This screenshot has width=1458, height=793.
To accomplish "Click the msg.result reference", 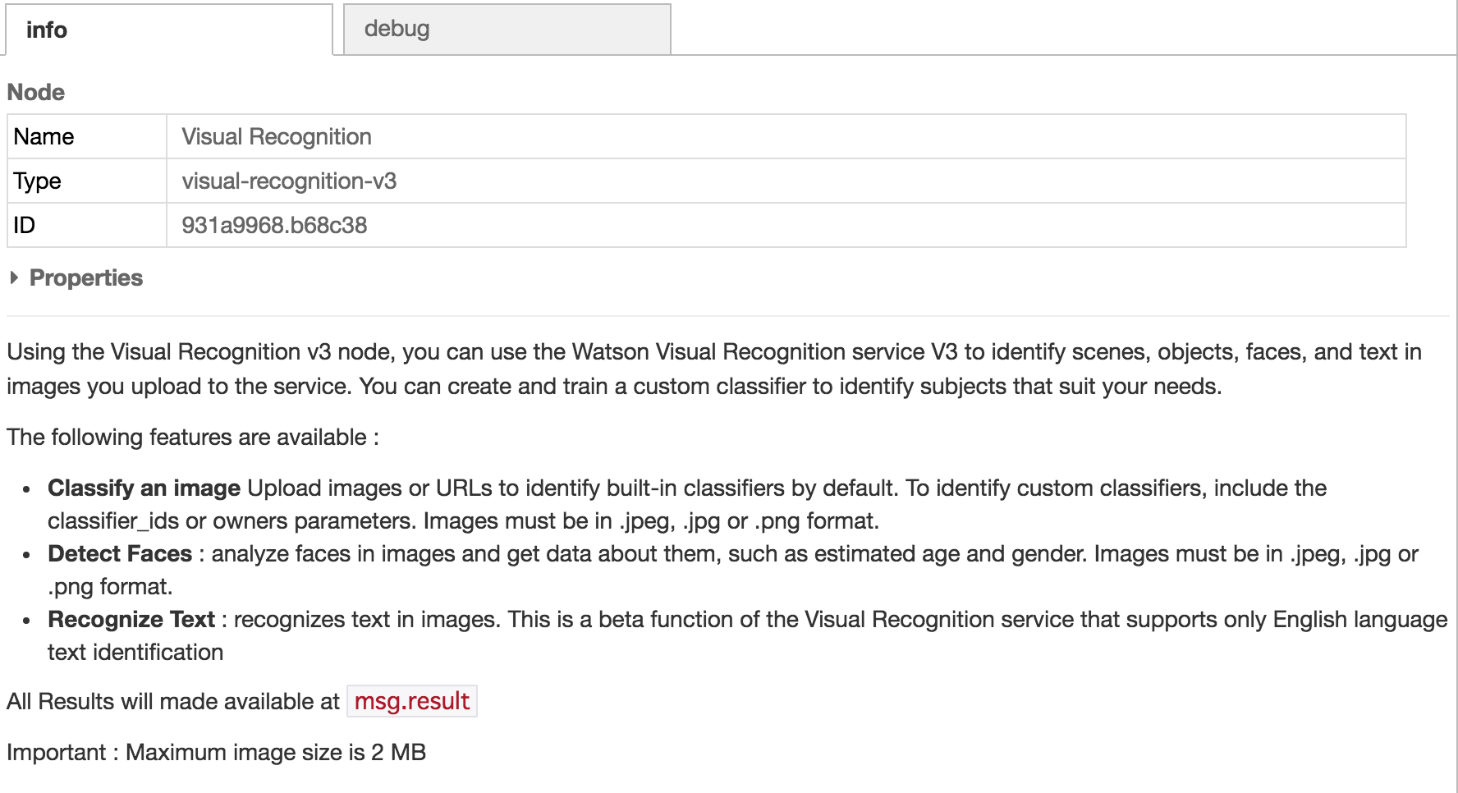I will point(411,702).
